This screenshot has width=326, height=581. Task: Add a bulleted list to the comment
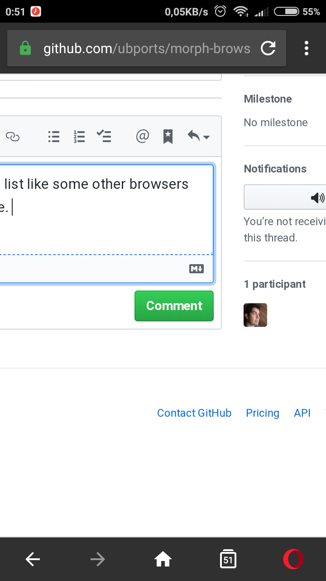[53, 136]
